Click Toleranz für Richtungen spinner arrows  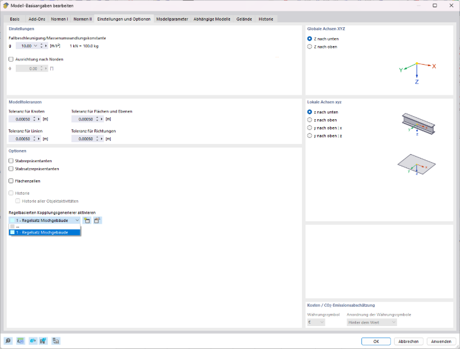pyautogui.click(x=97, y=139)
